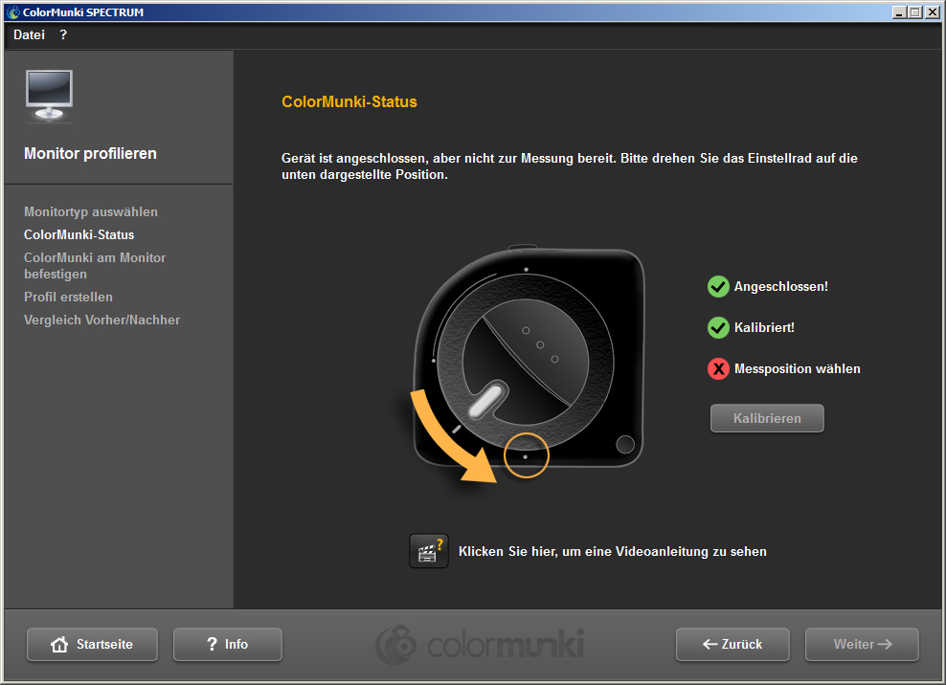Click the Monitor profilieren heading
The image size is (946, 685).
click(x=91, y=153)
